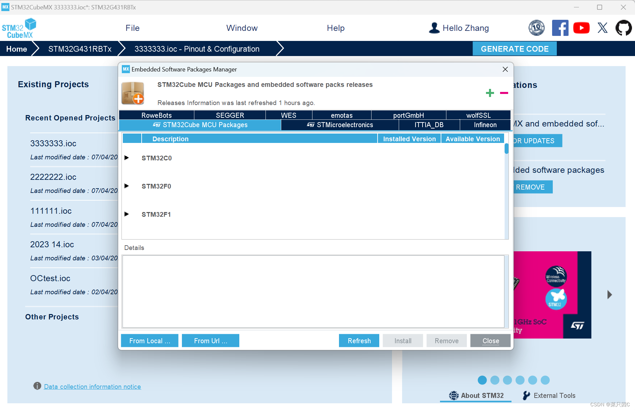Viewport: 635px width, 410px height.
Task: Click the package box icon in dialog
Action: [133, 93]
